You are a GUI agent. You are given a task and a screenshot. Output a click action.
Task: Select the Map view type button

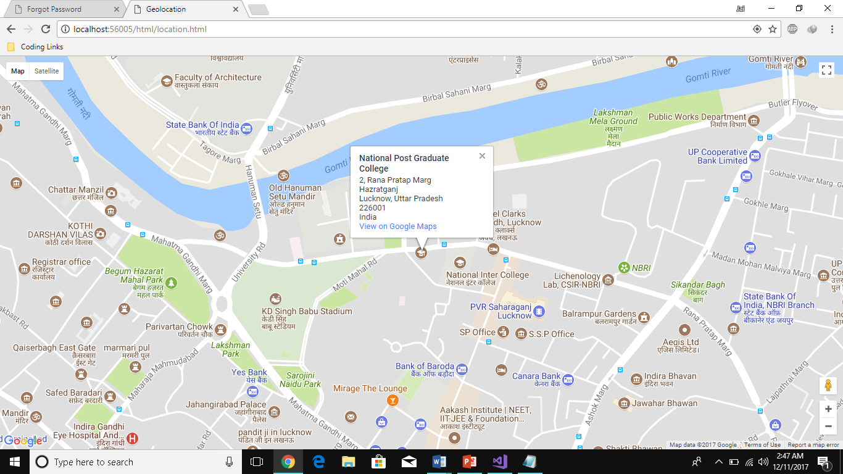click(x=18, y=71)
